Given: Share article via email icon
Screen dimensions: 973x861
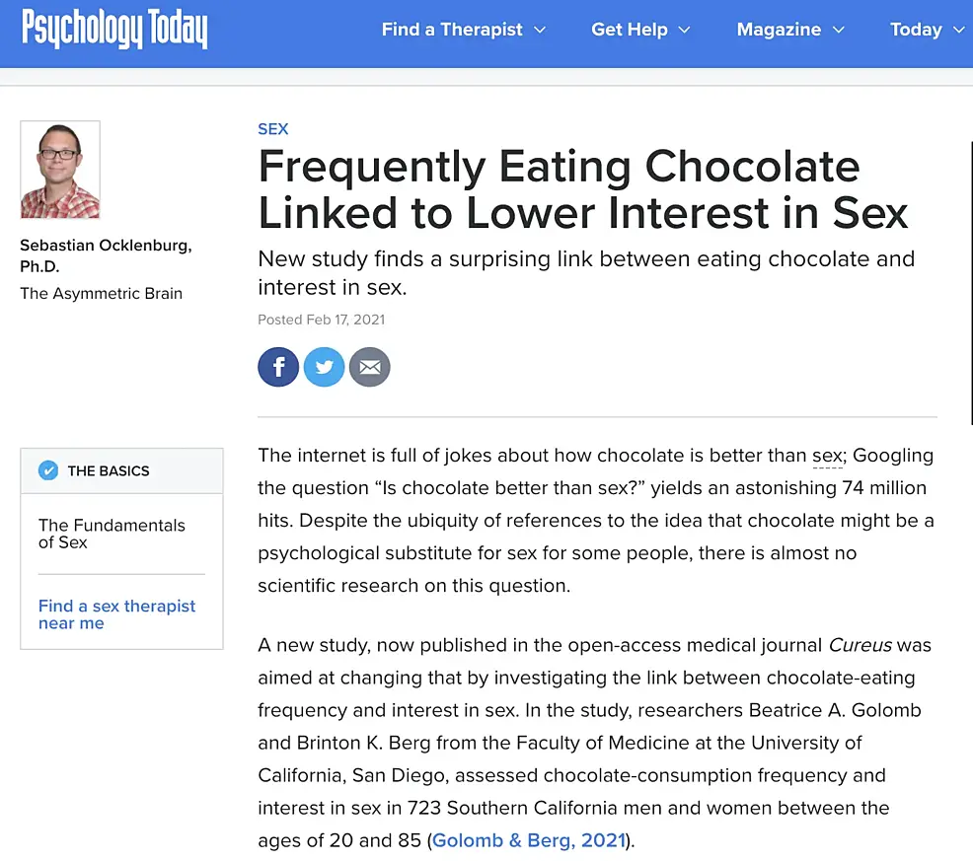Looking at the screenshot, I should point(370,368).
